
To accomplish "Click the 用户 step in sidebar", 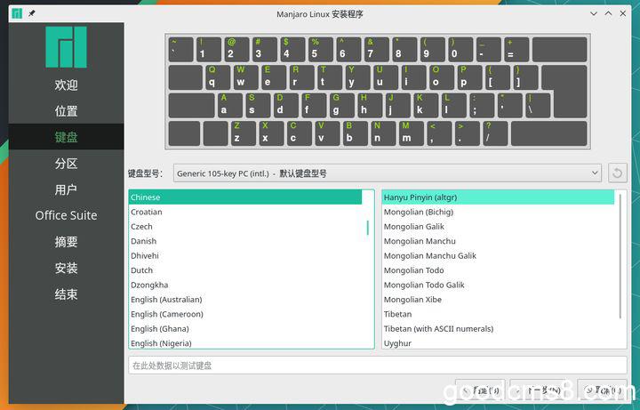I will pos(66,189).
